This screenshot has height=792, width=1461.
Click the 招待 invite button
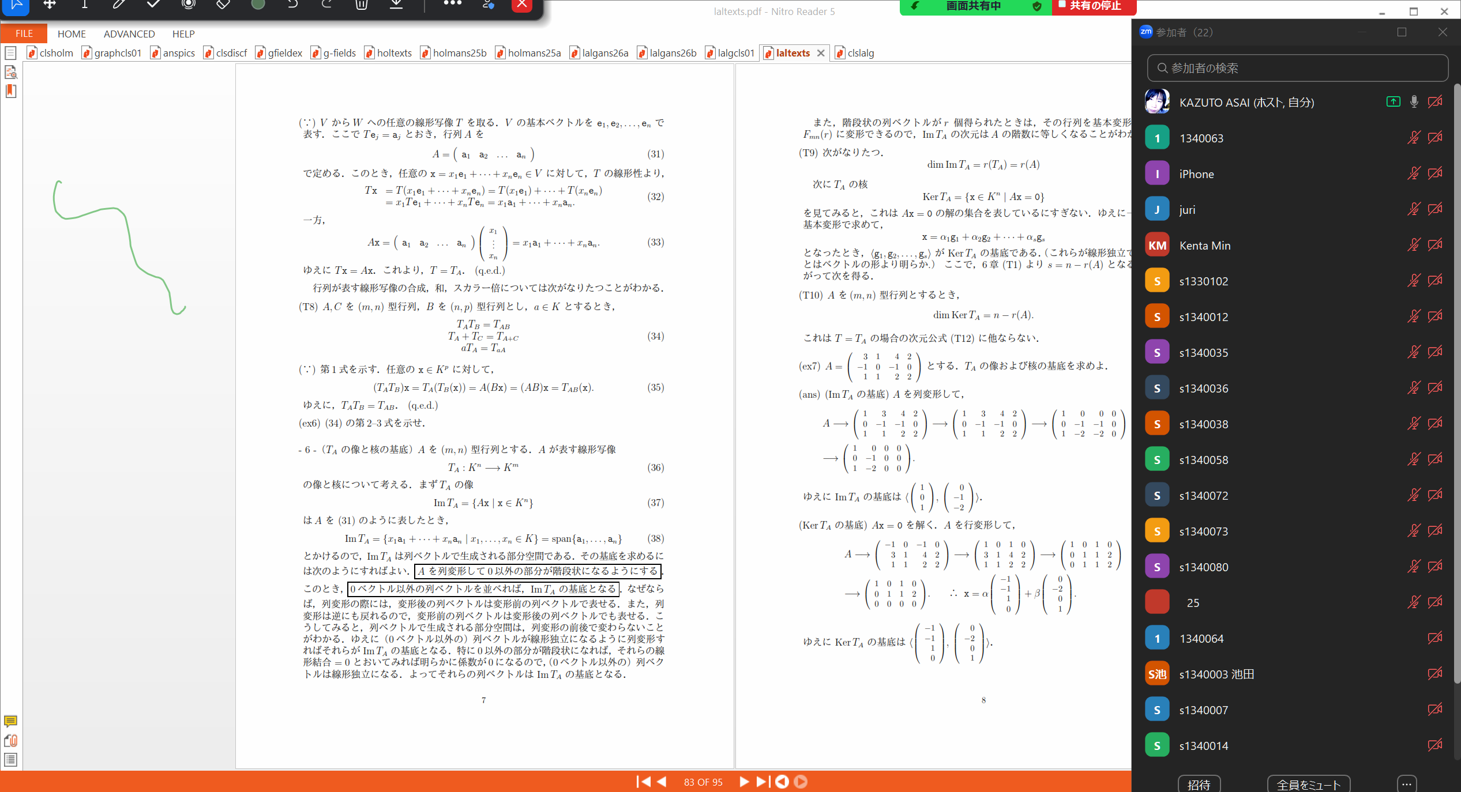click(x=1199, y=785)
